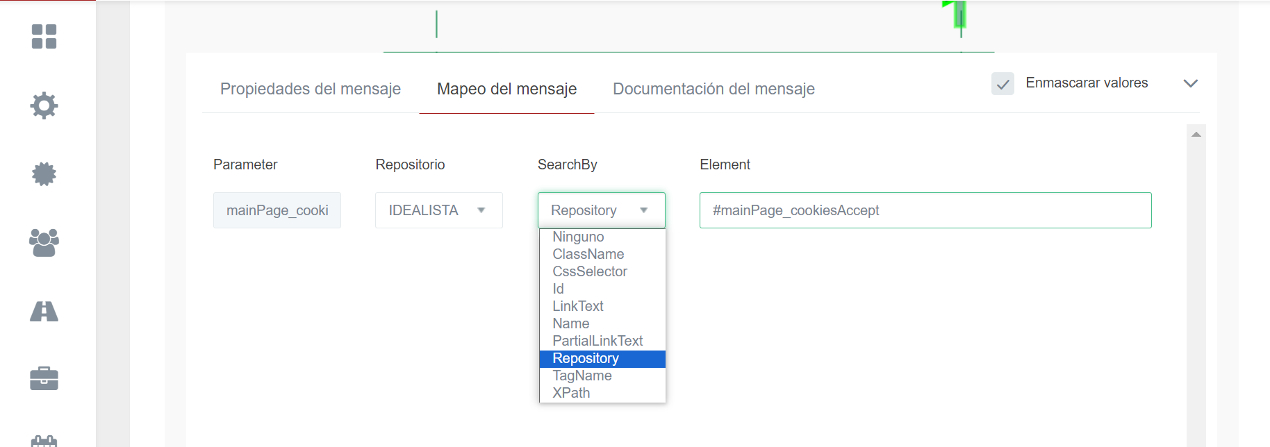The width and height of the screenshot is (1270, 447).
Task: Click the calendar icon at sidebar bottom
Action: point(44,441)
